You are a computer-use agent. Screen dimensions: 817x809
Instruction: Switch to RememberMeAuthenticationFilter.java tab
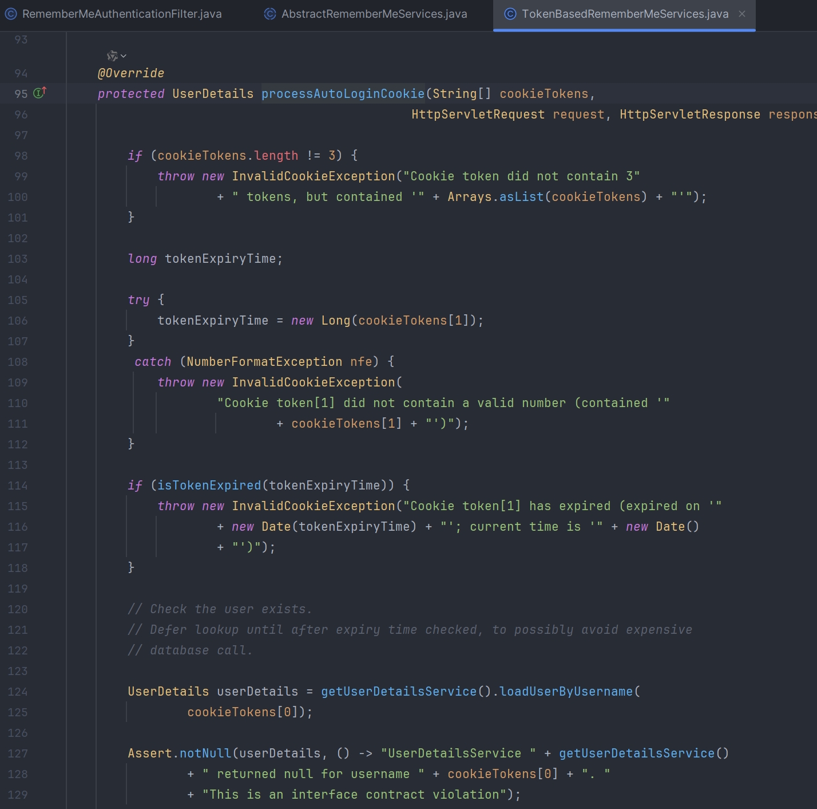click(121, 14)
